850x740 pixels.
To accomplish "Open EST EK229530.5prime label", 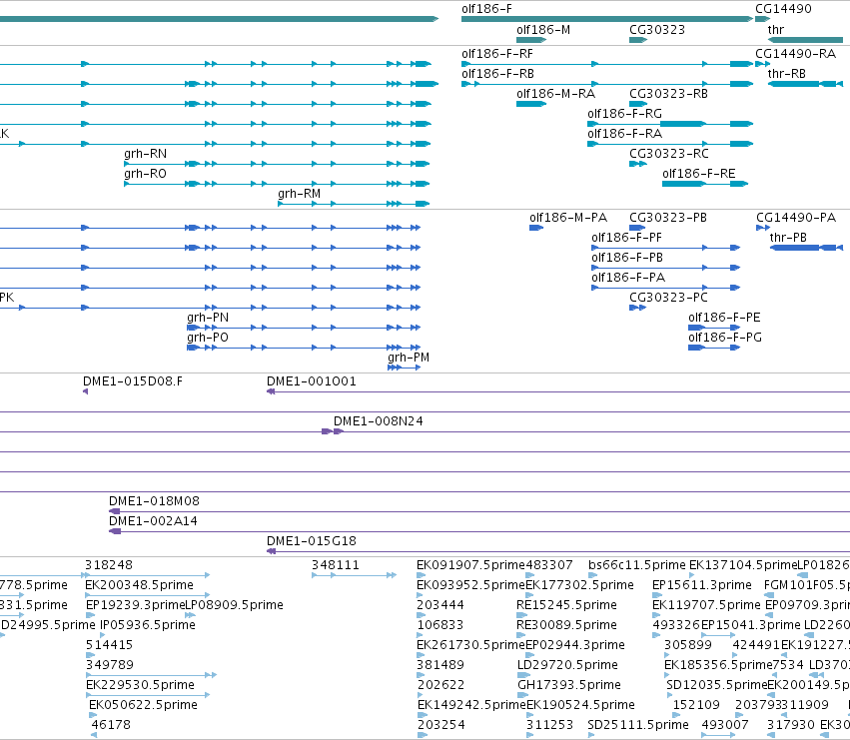I will click(140, 685).
